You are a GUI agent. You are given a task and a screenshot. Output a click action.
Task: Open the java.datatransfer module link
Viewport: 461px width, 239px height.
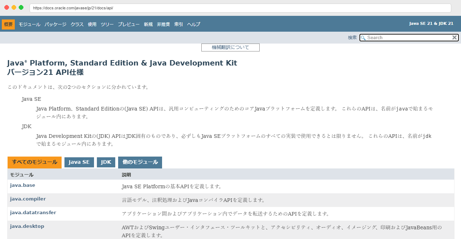click(33, 213)
